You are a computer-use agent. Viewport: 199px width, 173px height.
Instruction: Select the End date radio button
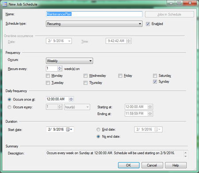[x=98, y=130]
